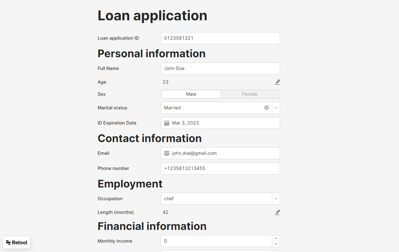The height and width of the screenshot is (252, 399).
Task: Expand the Occupation dropdown
Action: [276, 198]
